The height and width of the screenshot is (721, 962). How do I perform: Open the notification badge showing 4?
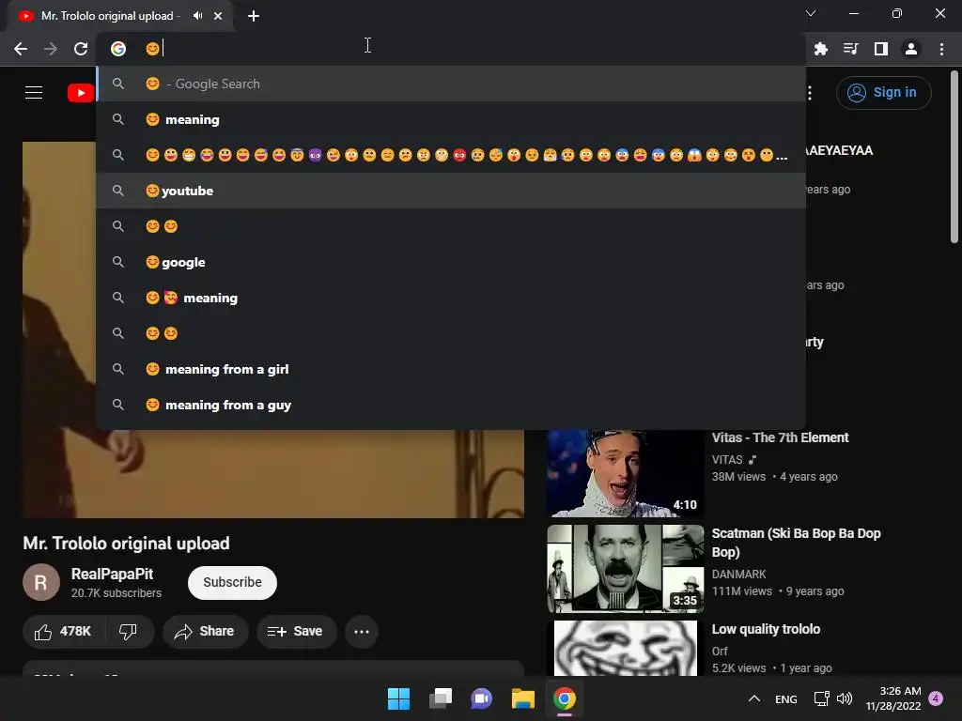coord(936,698)
